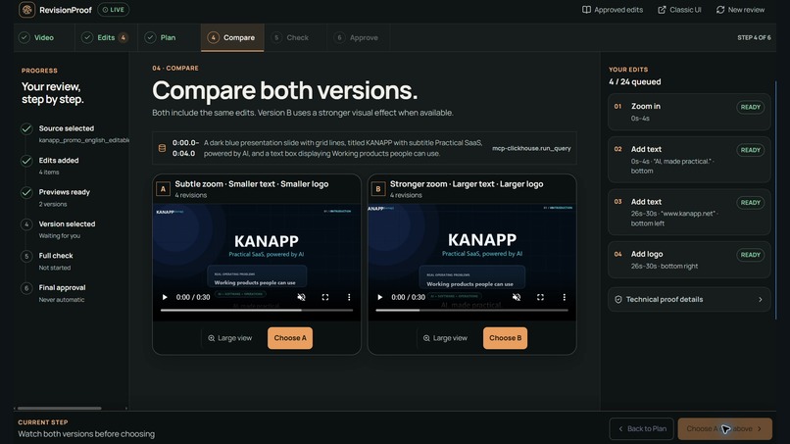
Task: Click kanapp_promo_english_editable filename
Action: pos(83,140)
